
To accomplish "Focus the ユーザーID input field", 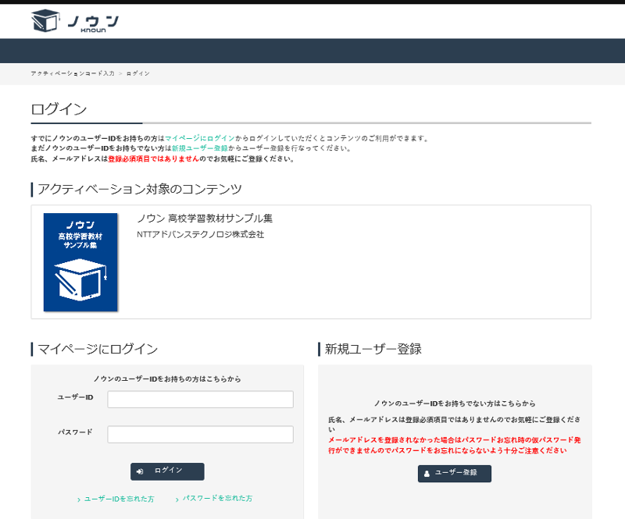I will coord(200,400).
